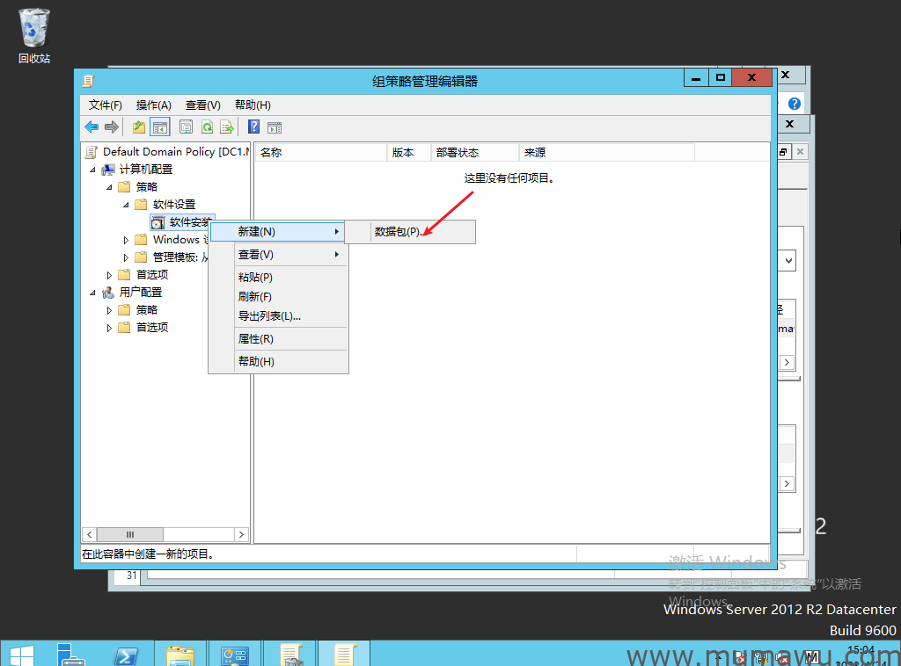
Task: Click the tree pane horizontal scrollbar thumb
Action: 129,534
